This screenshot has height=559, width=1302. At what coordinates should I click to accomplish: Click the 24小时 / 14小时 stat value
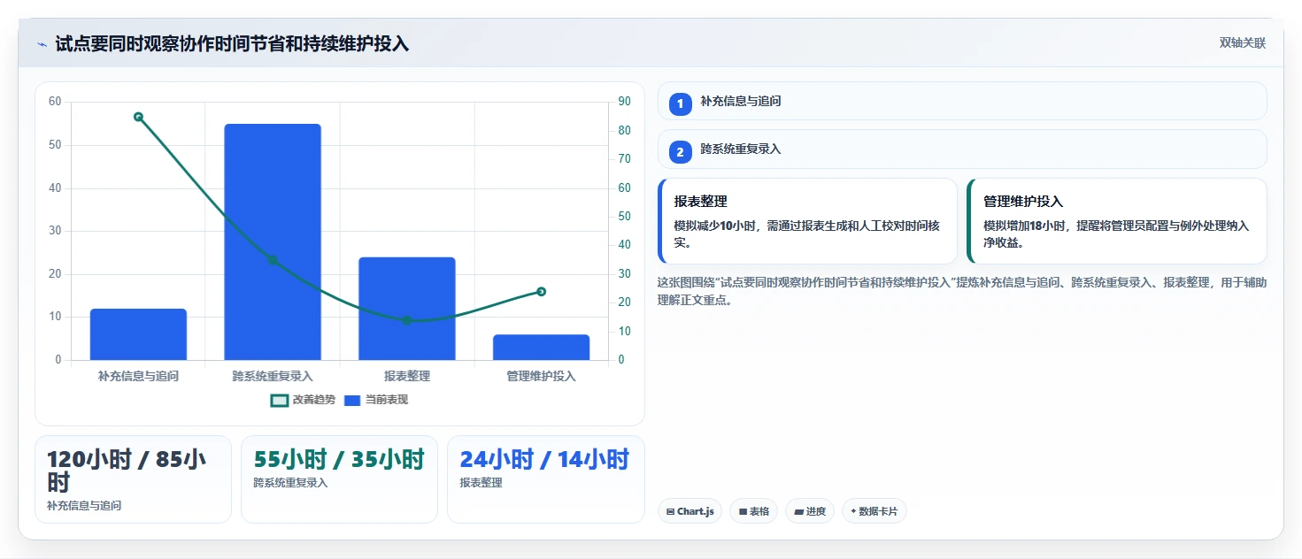point(544,460)
